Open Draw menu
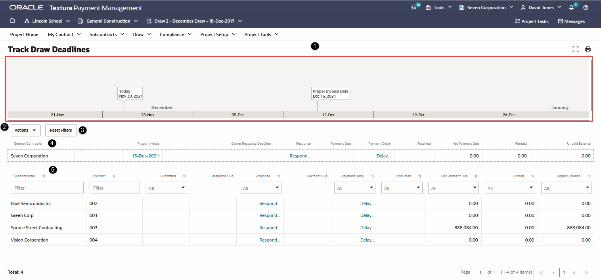Screen dimensions: 601x280 click(x=142, y=35)
